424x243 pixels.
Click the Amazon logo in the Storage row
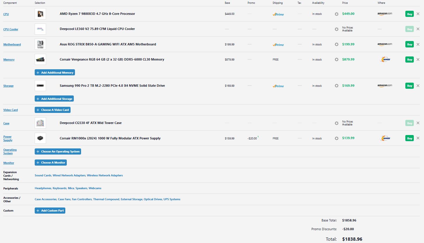tap(385, 86)
